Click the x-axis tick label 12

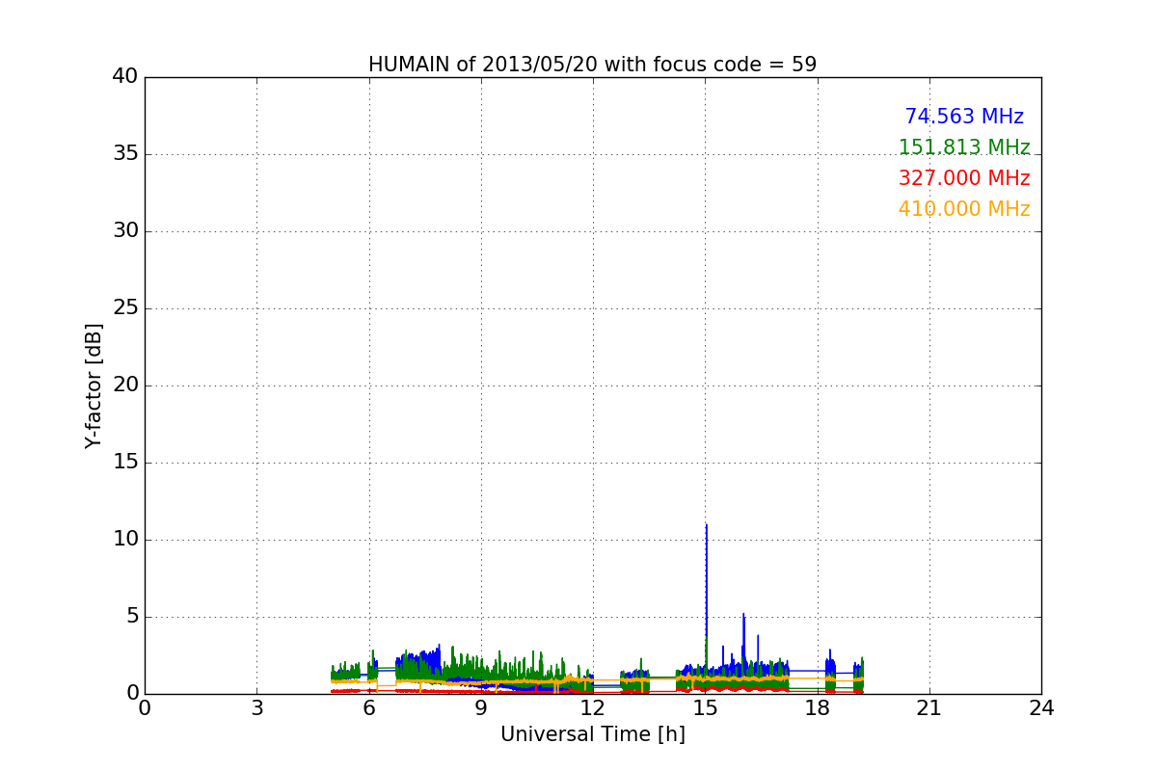click(593, 708)
